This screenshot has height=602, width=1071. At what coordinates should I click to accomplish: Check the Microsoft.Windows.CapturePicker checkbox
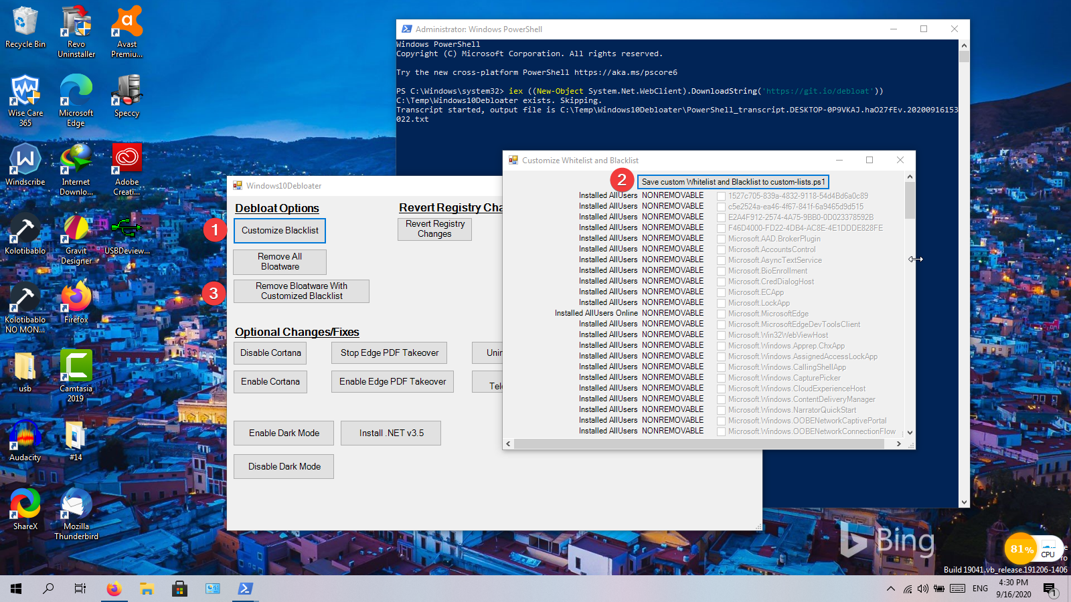click(721, 378)
